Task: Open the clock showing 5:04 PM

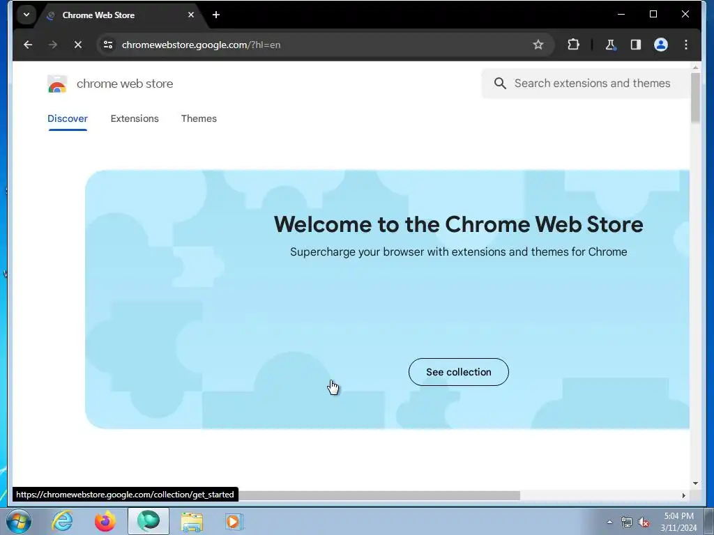Action: click(678, 516)
